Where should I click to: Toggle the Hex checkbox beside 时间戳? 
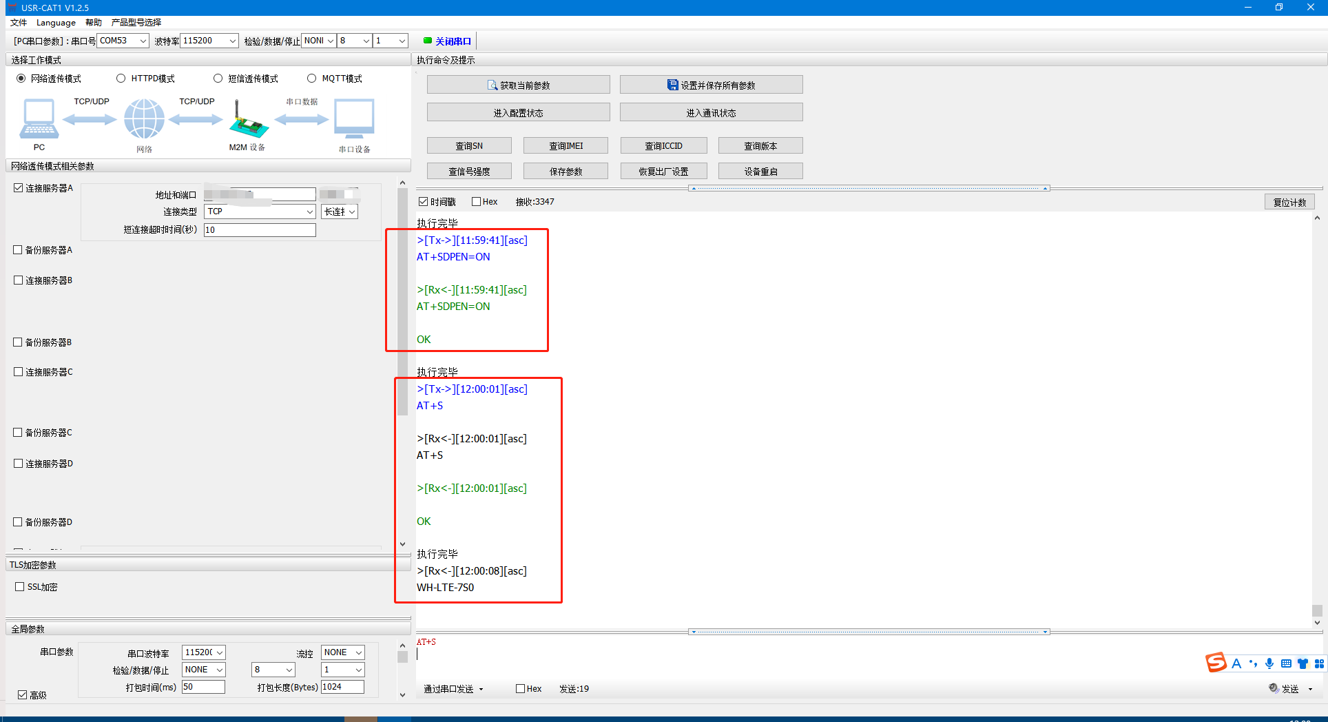[476, 202]
